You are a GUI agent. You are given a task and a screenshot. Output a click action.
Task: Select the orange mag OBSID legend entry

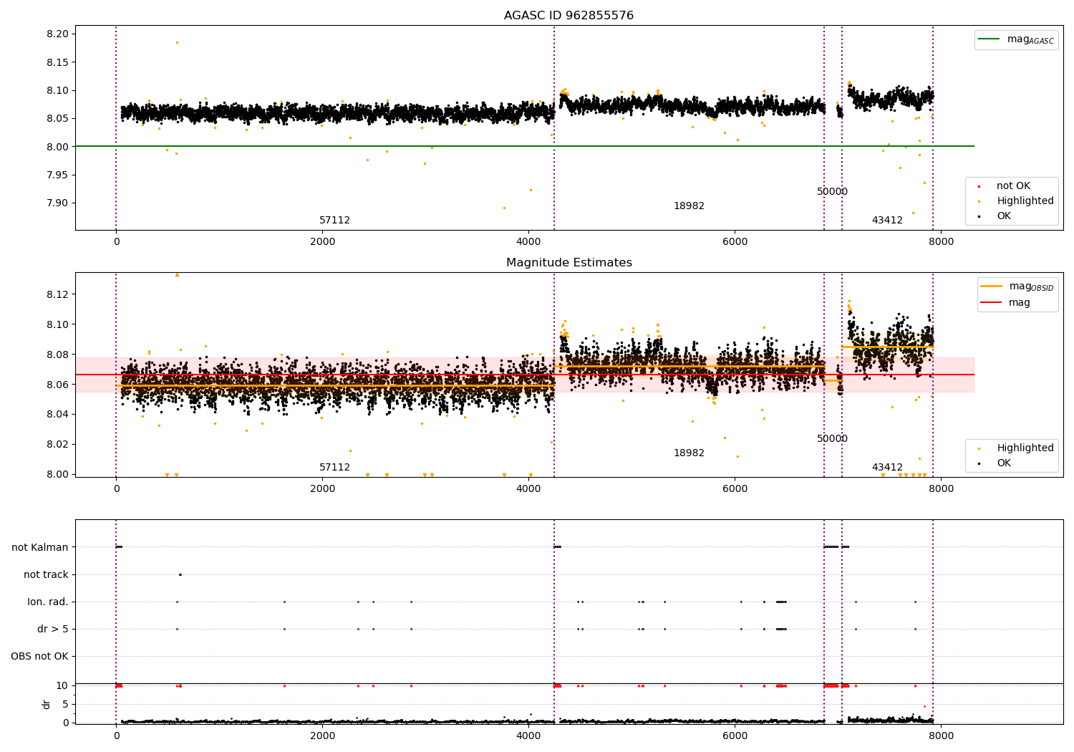pyautogui.click(x=1017, y=286)
